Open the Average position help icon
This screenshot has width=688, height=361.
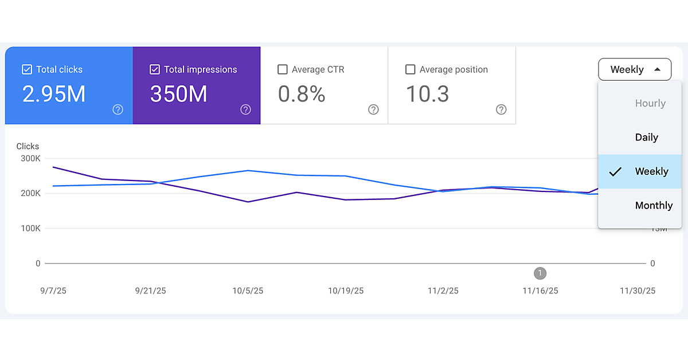tap(501, 109)
